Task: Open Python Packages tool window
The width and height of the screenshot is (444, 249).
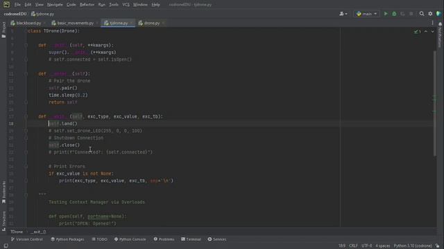Action: coord(67,239)
